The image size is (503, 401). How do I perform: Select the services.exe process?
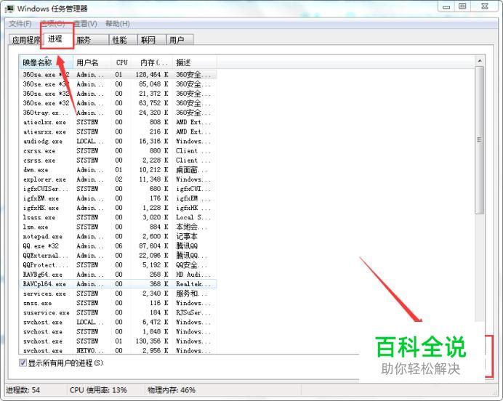(118, 293)
